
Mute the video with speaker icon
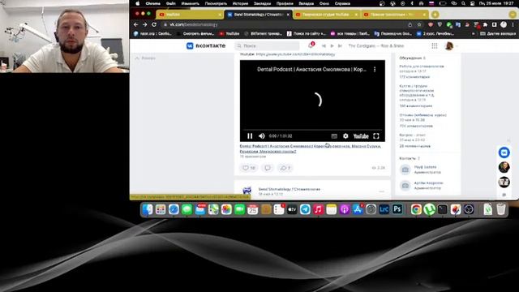262,136
